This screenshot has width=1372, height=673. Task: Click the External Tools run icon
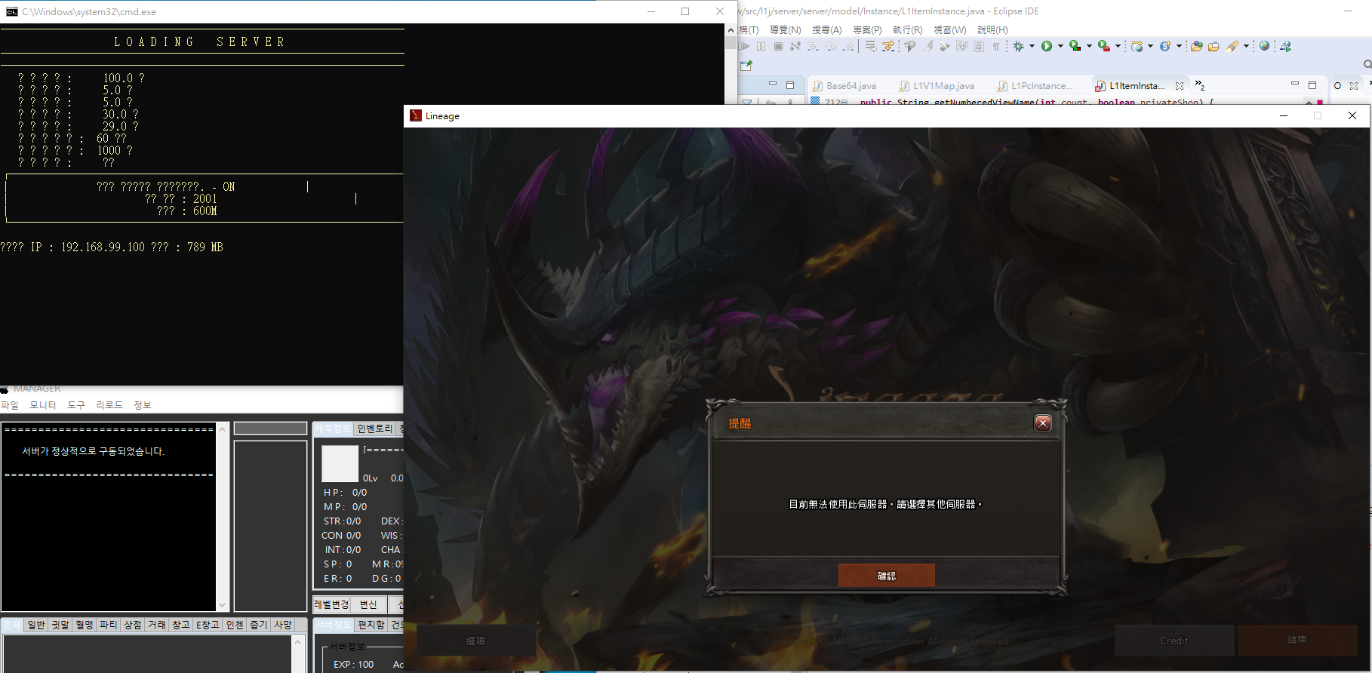point(1103,46)
